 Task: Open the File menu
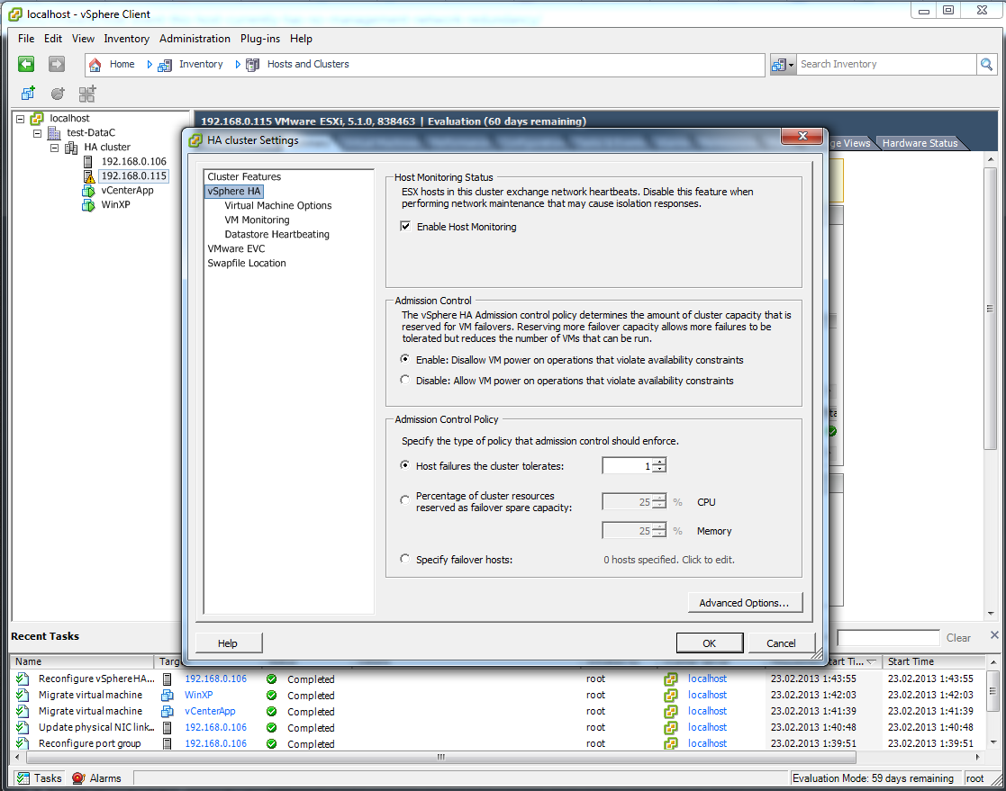(x=26, y=39)
